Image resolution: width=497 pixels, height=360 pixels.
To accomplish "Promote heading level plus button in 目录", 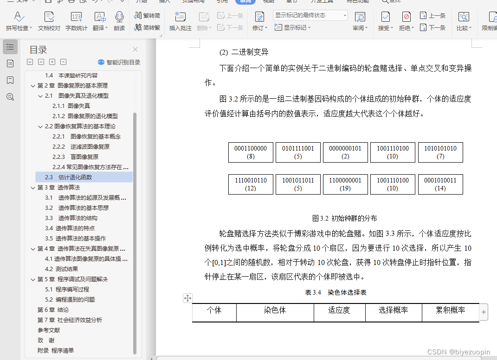I will tap(52, 62).
